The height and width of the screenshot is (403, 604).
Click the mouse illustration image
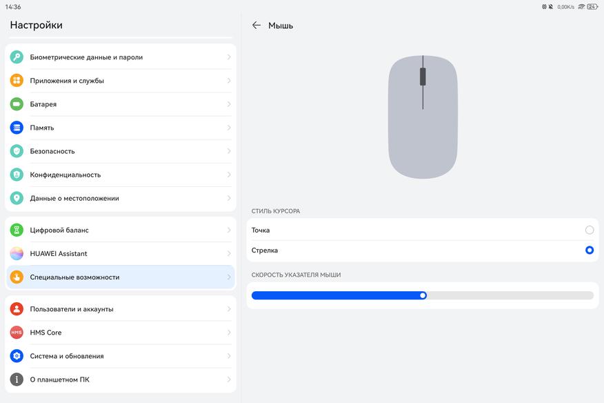tap(423, 117)
